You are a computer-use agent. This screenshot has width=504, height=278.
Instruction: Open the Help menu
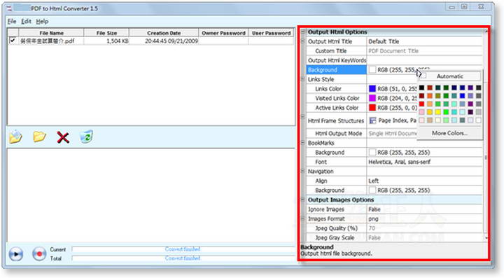(x=42, y=22)
